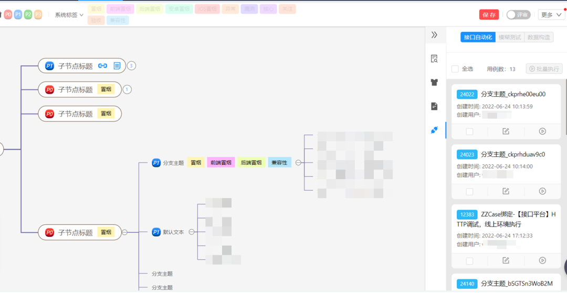567x293 pixels.
Task: Open the 系统标签 dropdown
Action: 69,15
